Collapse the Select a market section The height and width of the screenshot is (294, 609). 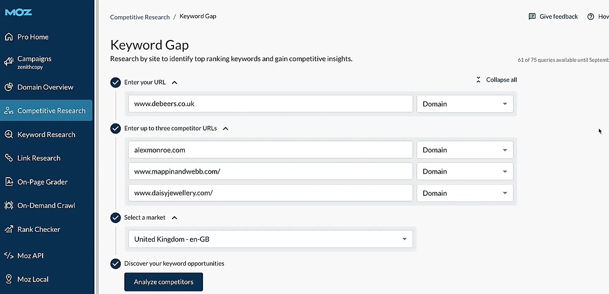coord(175,218)
